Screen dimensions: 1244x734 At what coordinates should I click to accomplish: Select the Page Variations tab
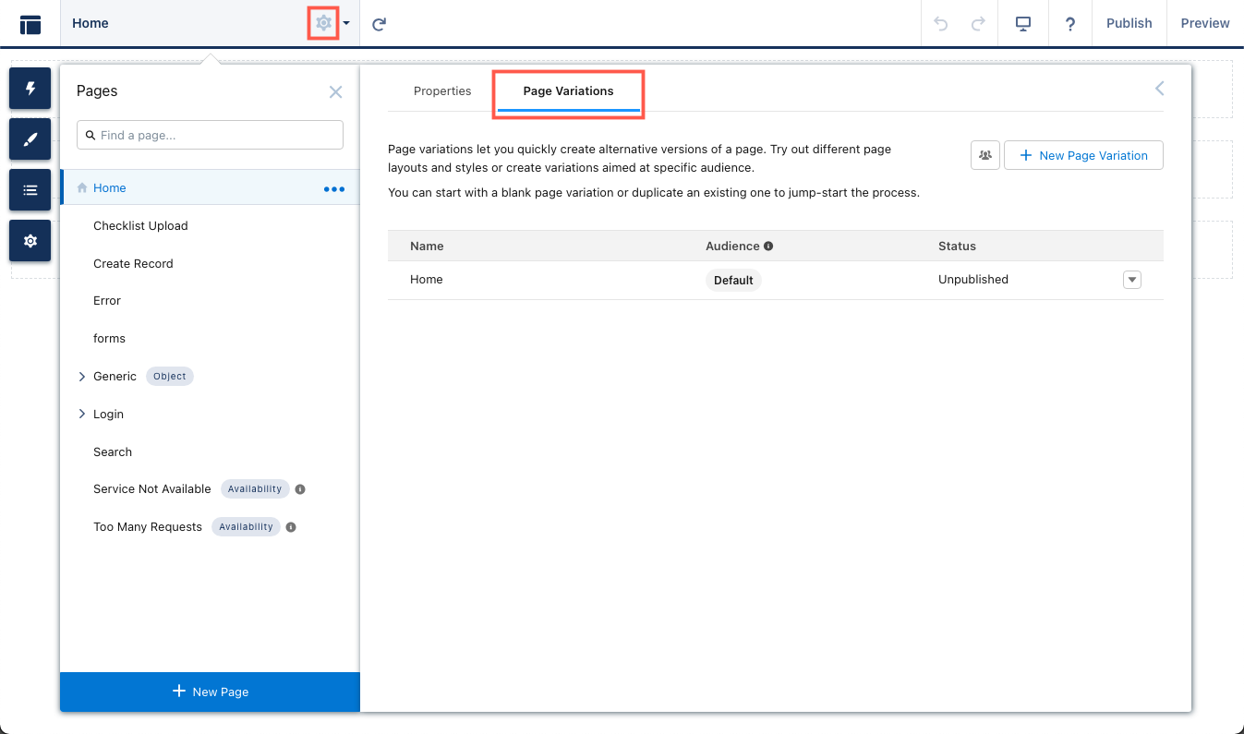568,91
